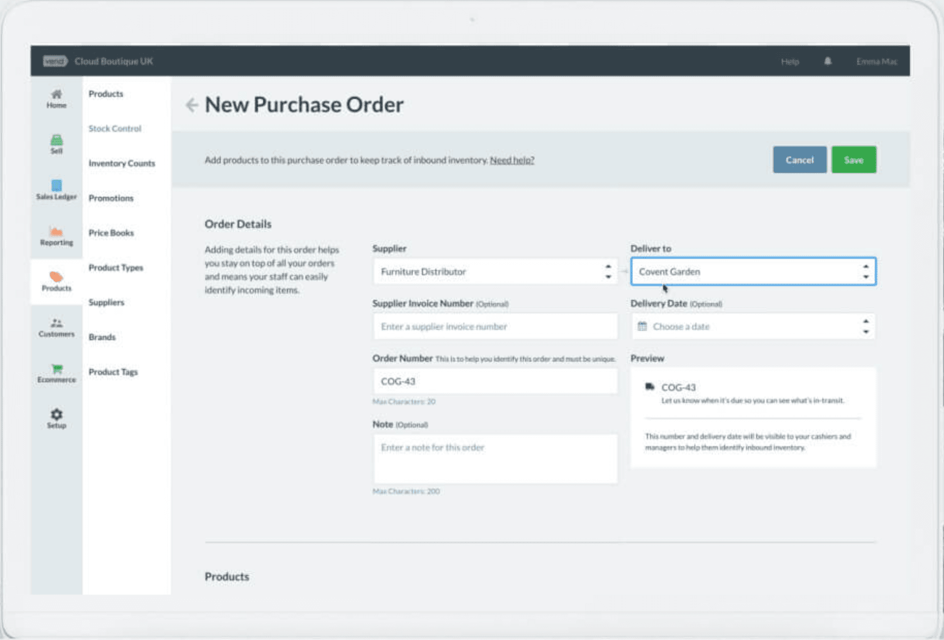This screenshot has width=944, height=640.
Task: Click the Order Number field COG-43
Action: click(x=495, y=381)
